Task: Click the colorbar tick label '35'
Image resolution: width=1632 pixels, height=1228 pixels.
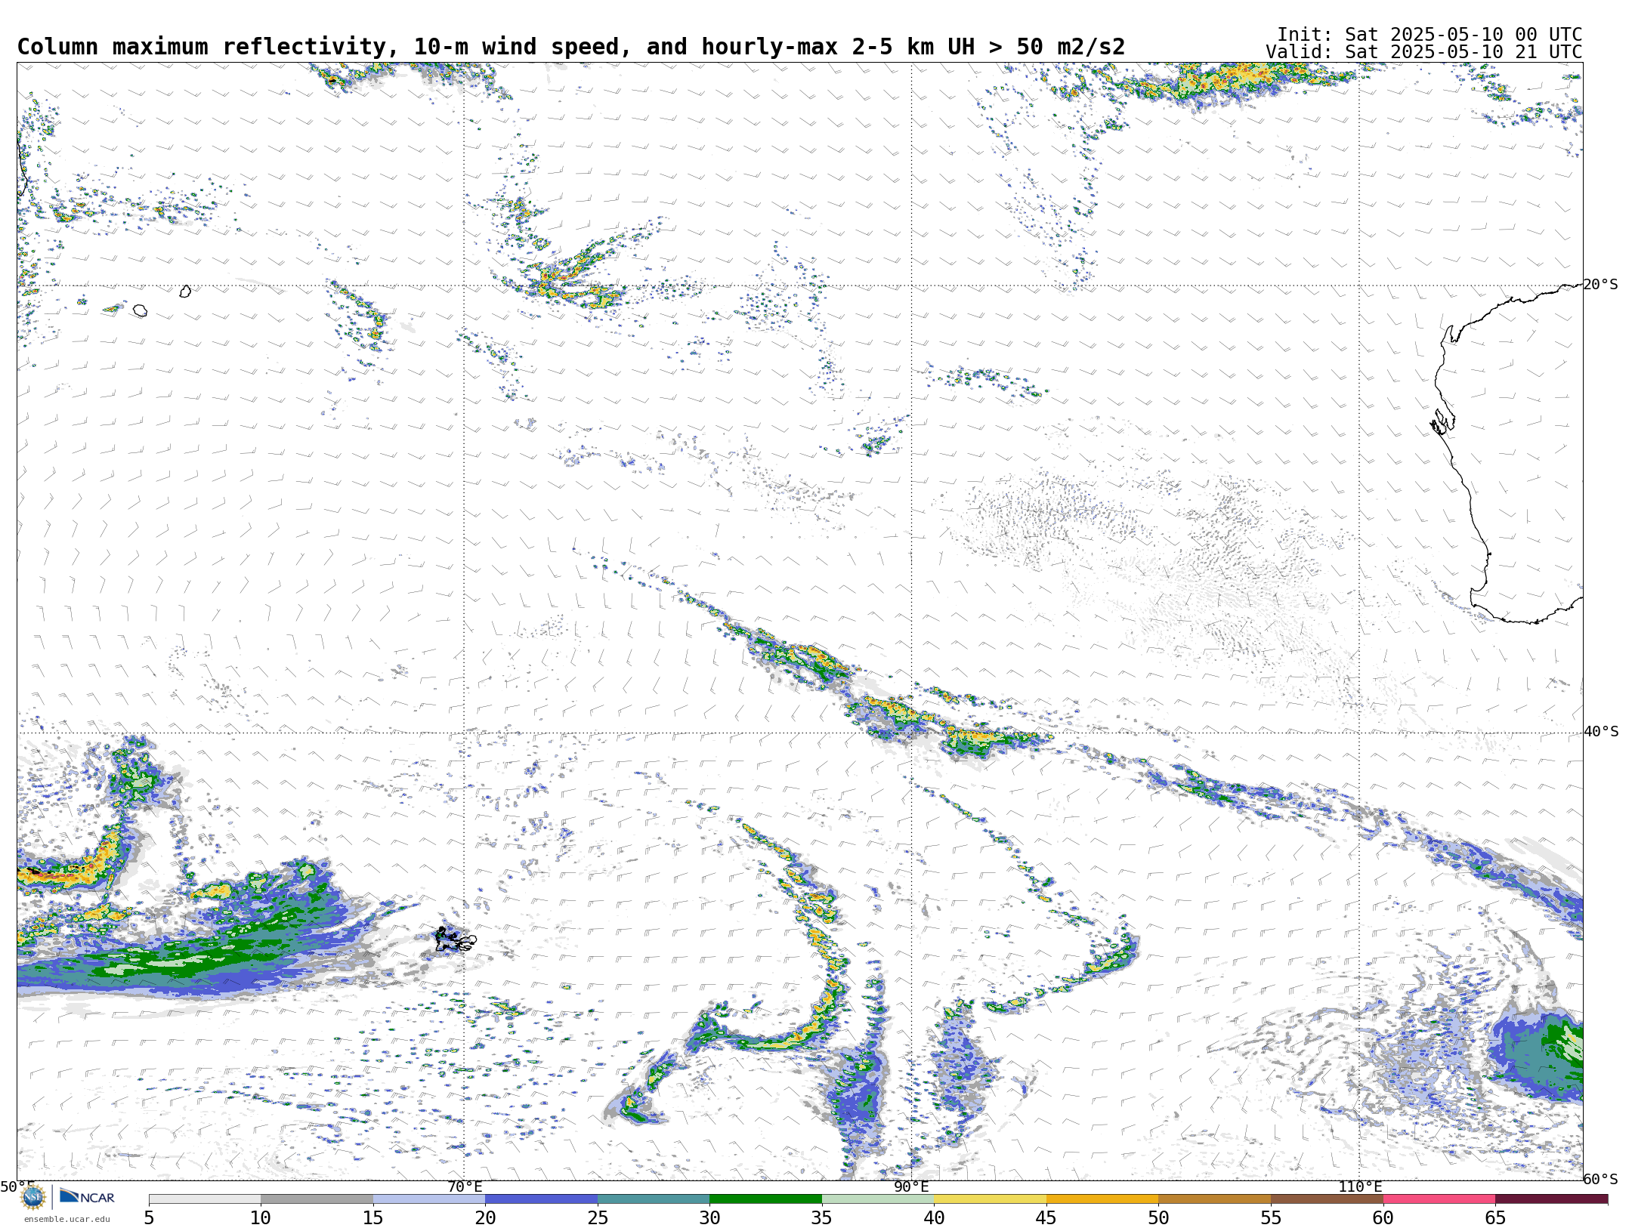Action: [821, 1217]
